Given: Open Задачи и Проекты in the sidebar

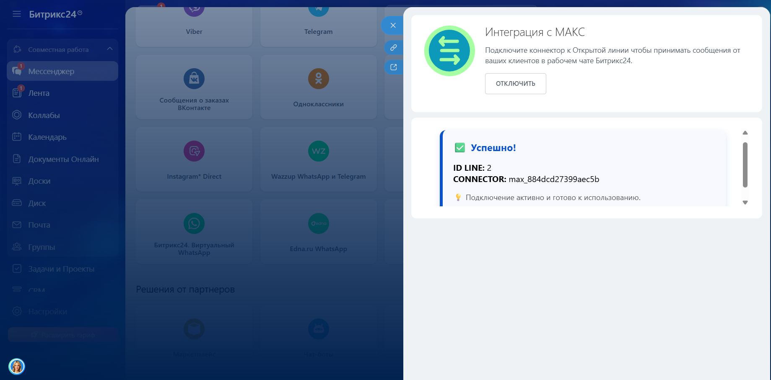Looking at the screenshot, I should (62, 269).
